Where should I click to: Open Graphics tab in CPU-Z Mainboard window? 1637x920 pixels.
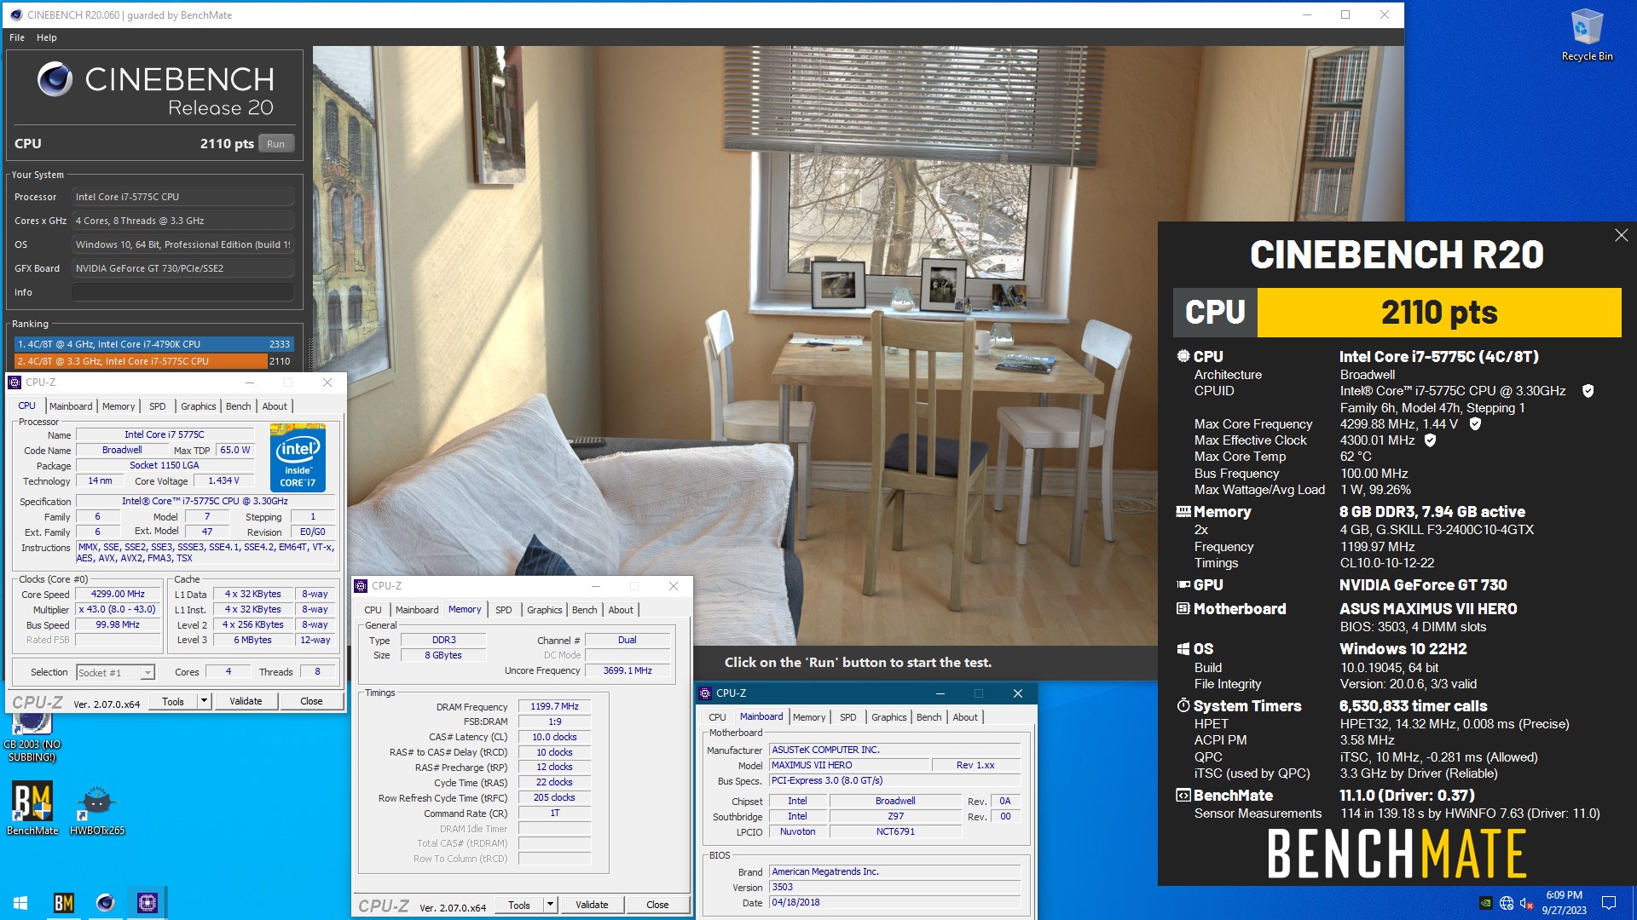[x=888, y=717]
